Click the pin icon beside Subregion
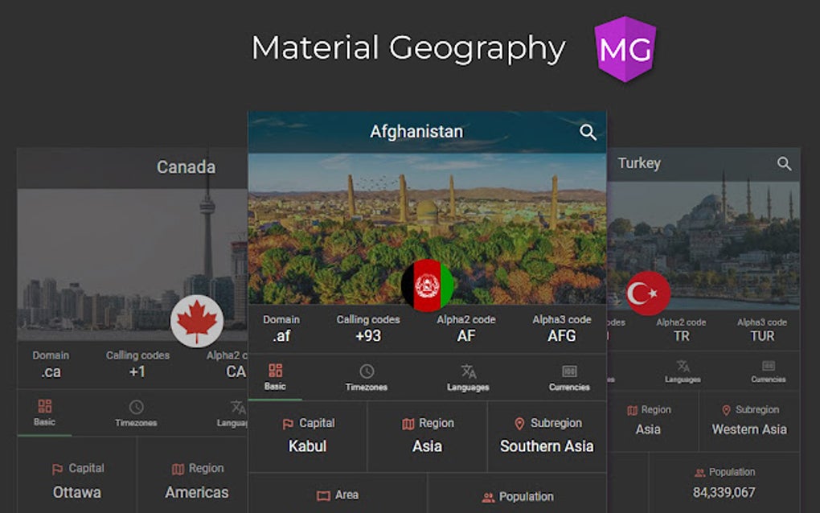The width and height of the screenshot is (820, 513). point(519,422)
